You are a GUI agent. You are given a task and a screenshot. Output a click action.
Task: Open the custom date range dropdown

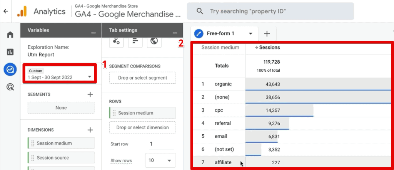[x=60, y=74]
